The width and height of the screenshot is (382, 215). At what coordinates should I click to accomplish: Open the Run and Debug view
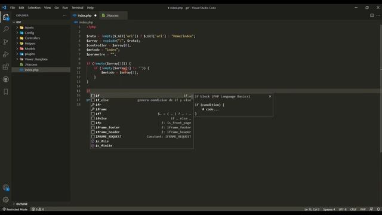point(6,54)
